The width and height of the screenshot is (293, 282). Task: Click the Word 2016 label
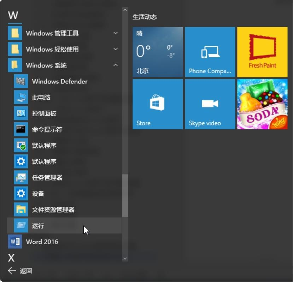coord(42,242)
